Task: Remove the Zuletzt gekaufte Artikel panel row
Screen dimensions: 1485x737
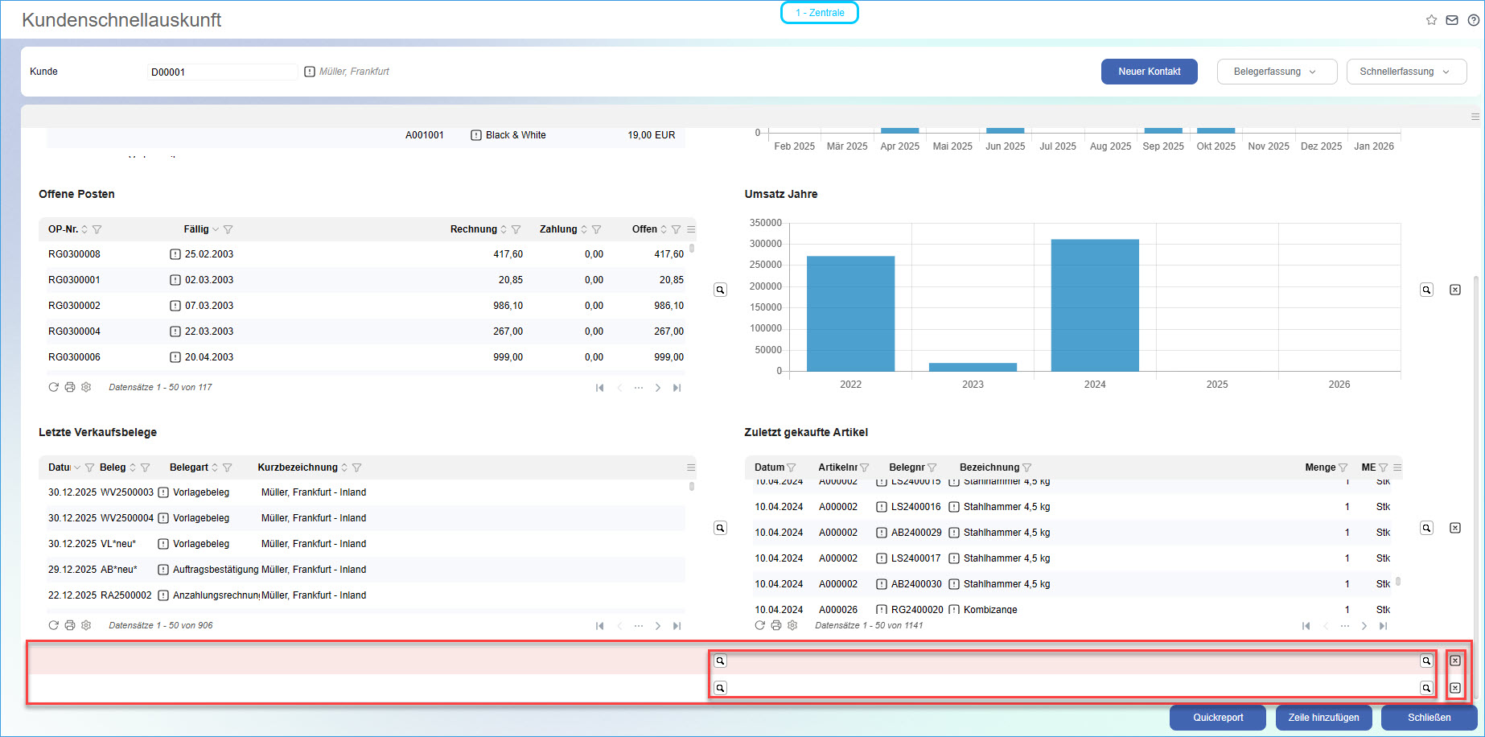Action: [x=1455, y=528]
